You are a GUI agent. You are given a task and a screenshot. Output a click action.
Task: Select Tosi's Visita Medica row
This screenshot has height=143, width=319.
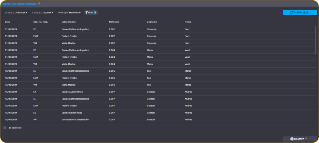159,85
